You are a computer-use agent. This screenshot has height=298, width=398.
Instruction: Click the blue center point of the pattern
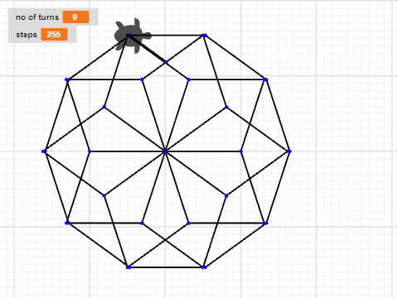165,151
